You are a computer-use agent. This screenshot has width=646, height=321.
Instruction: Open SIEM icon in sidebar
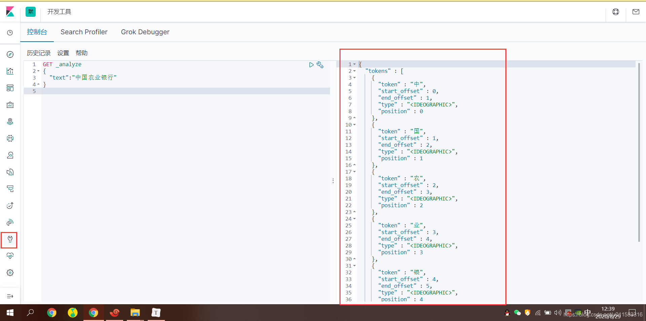click(x=10, y=222)
